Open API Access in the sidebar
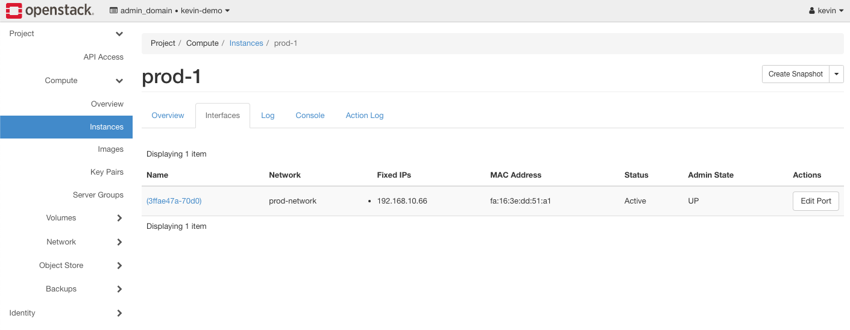The height and width of the screenshot is (330, 850). pos(103,57)
